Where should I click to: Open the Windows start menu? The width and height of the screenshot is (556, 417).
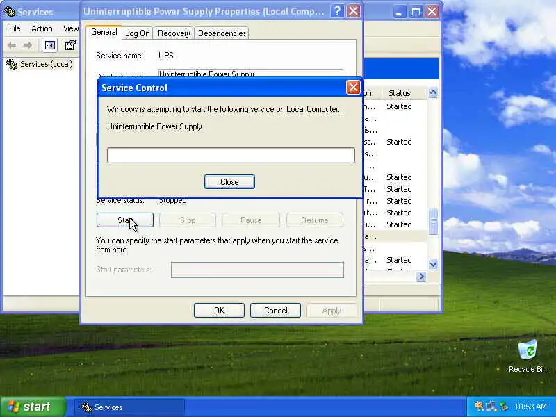coord(33,407)
